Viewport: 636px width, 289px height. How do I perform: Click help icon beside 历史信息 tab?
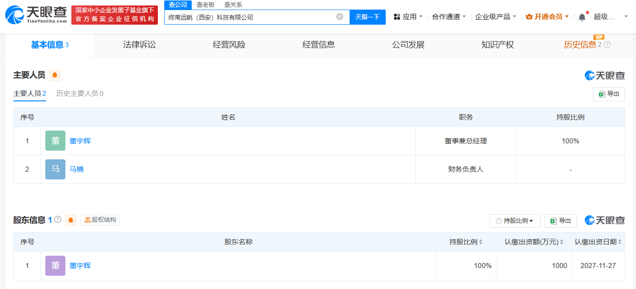coord(607,45)
